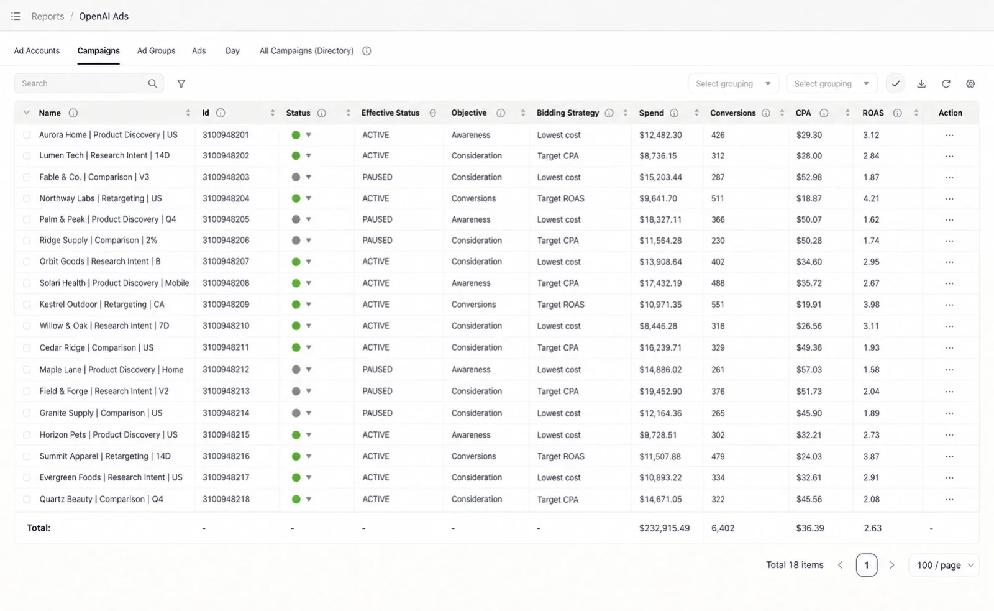Tick the Kestrel Outdoor row checkbox
Screen dimensions: 994x611
[27, 305]
